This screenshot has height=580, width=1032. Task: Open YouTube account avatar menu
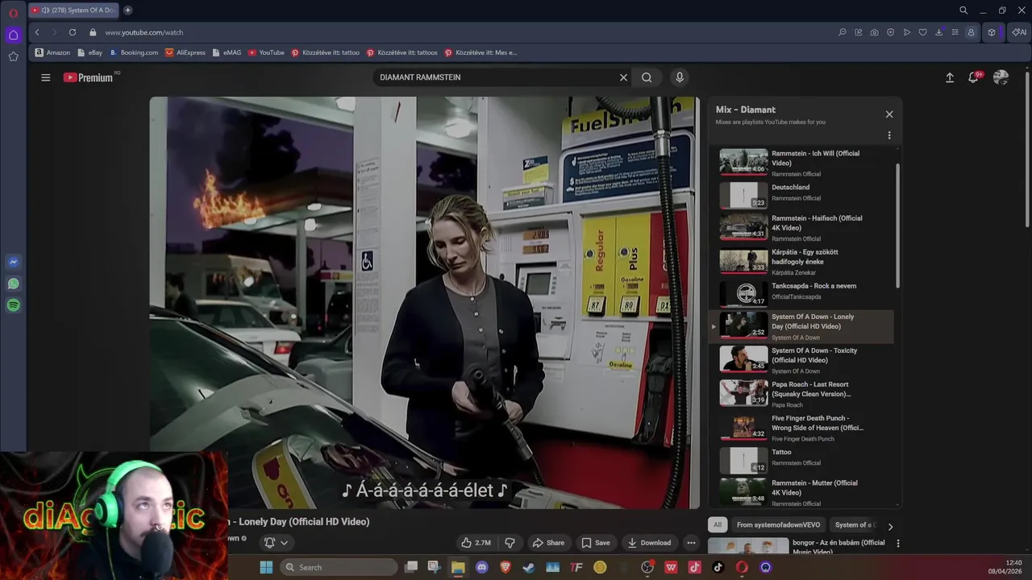tap(1001, 77)
